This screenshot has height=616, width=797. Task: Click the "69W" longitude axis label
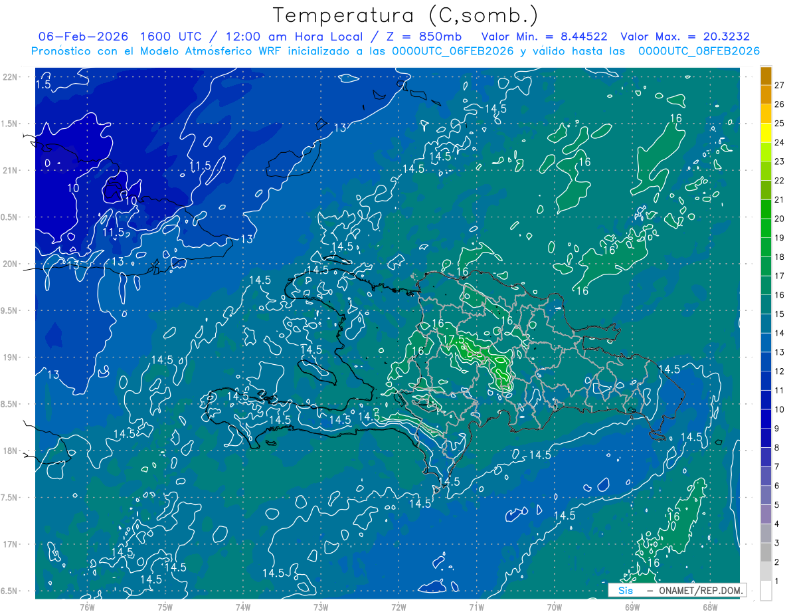coord(632,607)
